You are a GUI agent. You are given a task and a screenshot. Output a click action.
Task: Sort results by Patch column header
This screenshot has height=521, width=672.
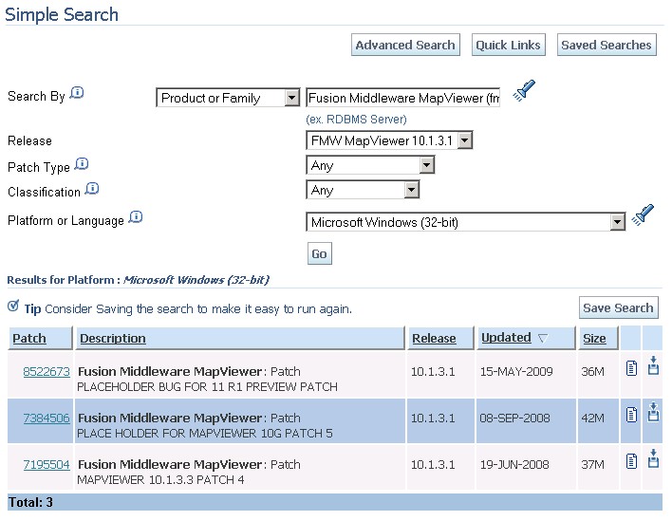[28, 339]
